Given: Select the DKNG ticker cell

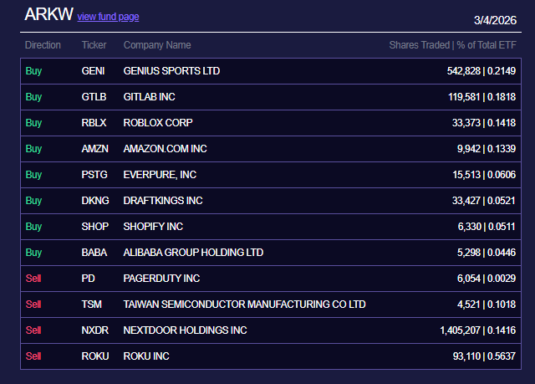Looking at the screenshot, I should coord(95,201).
